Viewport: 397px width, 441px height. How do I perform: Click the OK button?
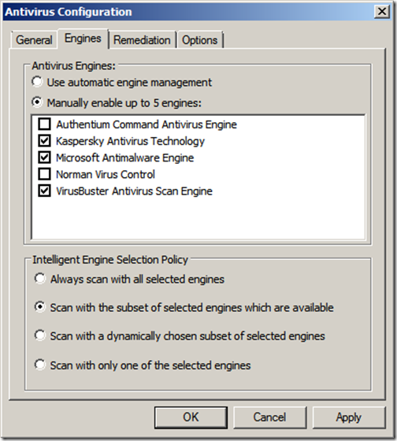pos(191,417)
